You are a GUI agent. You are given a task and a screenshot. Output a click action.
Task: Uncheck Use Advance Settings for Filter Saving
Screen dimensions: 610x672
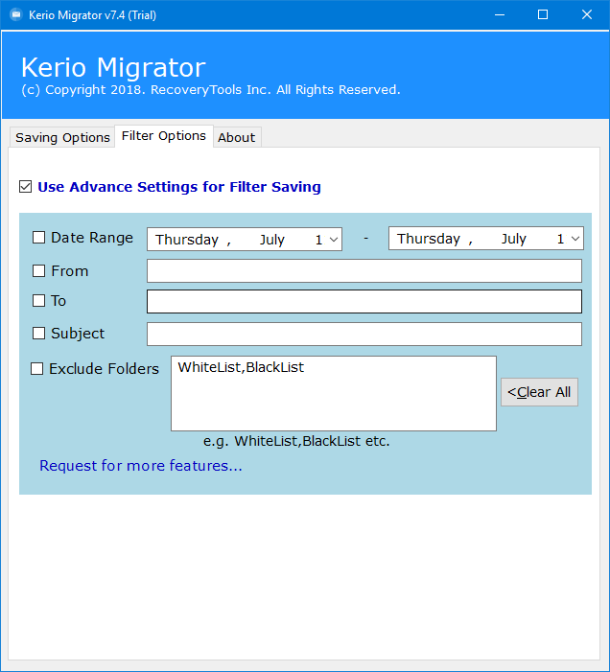tap(25, 187)
